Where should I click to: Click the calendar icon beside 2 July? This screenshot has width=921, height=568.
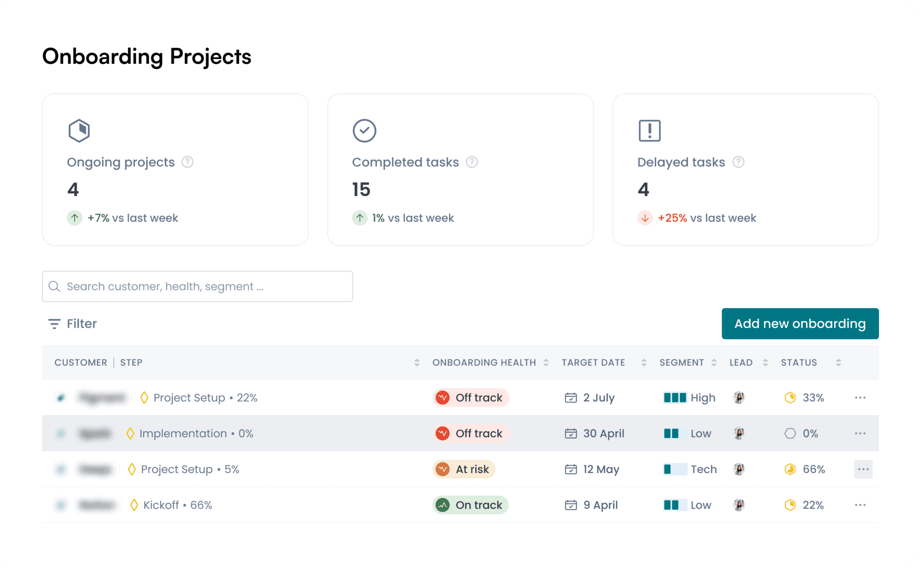(570, 398)
